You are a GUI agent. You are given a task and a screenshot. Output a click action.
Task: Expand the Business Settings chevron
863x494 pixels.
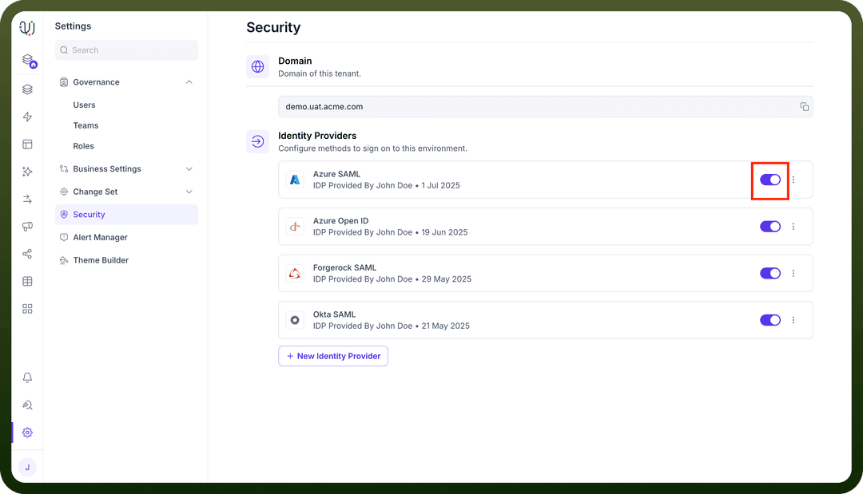(189, 168)
